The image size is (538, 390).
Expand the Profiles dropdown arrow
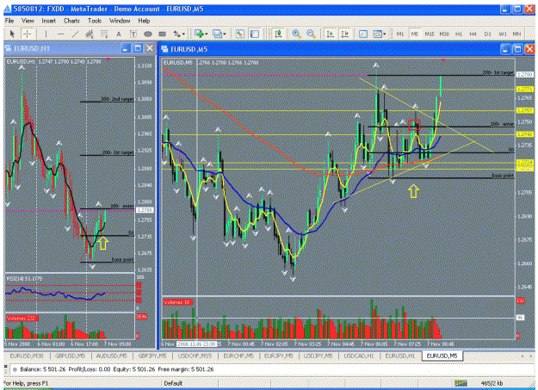tap(225, 34)
